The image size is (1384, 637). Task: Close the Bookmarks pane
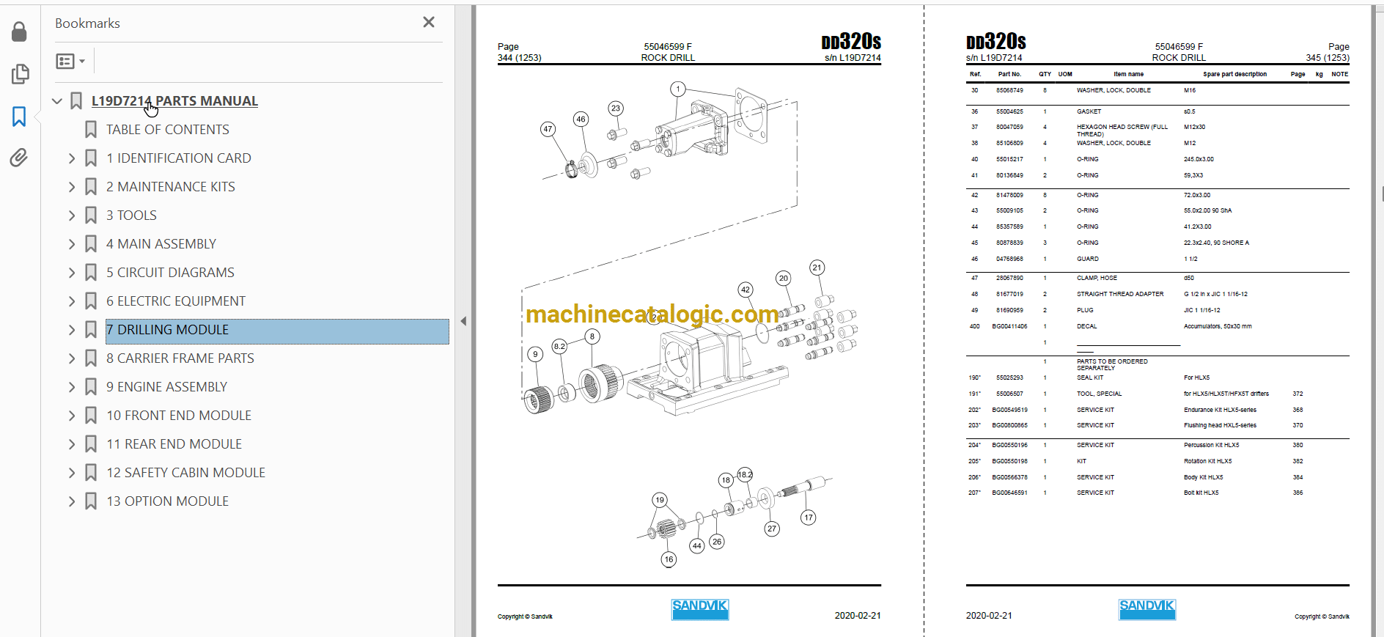point(429,23)
